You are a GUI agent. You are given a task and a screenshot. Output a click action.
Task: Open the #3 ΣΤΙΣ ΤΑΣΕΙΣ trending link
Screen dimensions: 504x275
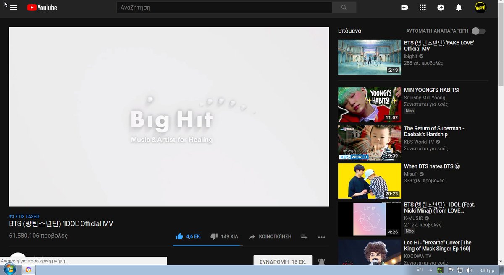click(24, 216)
